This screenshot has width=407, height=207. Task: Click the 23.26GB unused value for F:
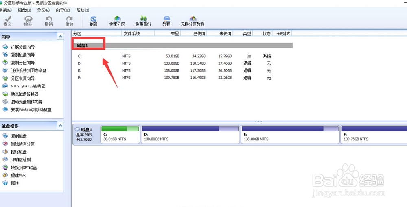point(225,78)
